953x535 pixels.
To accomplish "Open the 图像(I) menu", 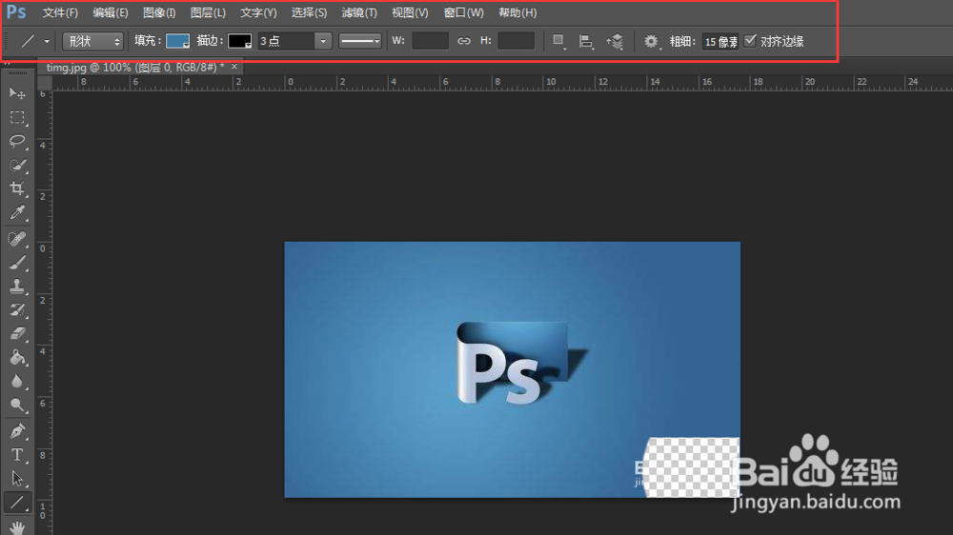I will tap(159, 12).
